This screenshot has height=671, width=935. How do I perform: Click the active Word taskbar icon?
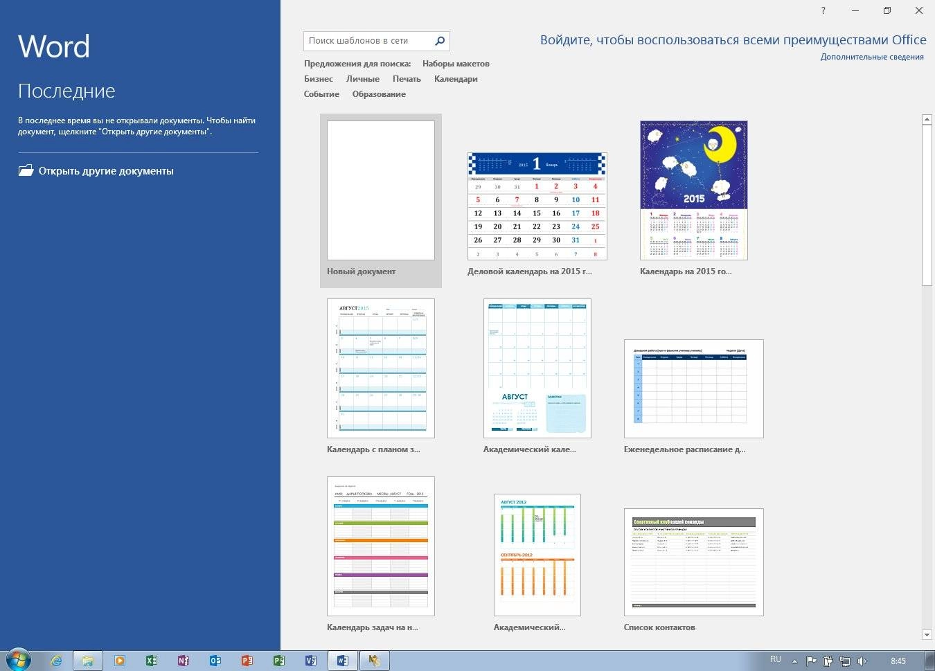[342, 661]
